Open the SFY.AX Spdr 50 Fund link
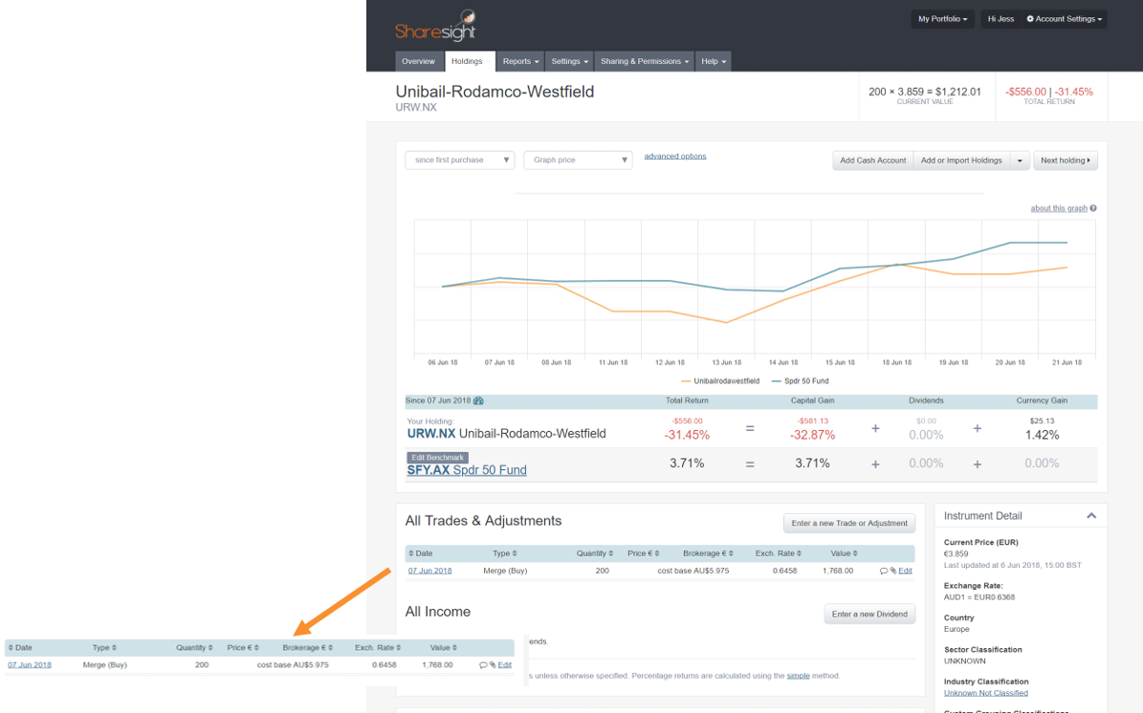 (x=467, y=470)
